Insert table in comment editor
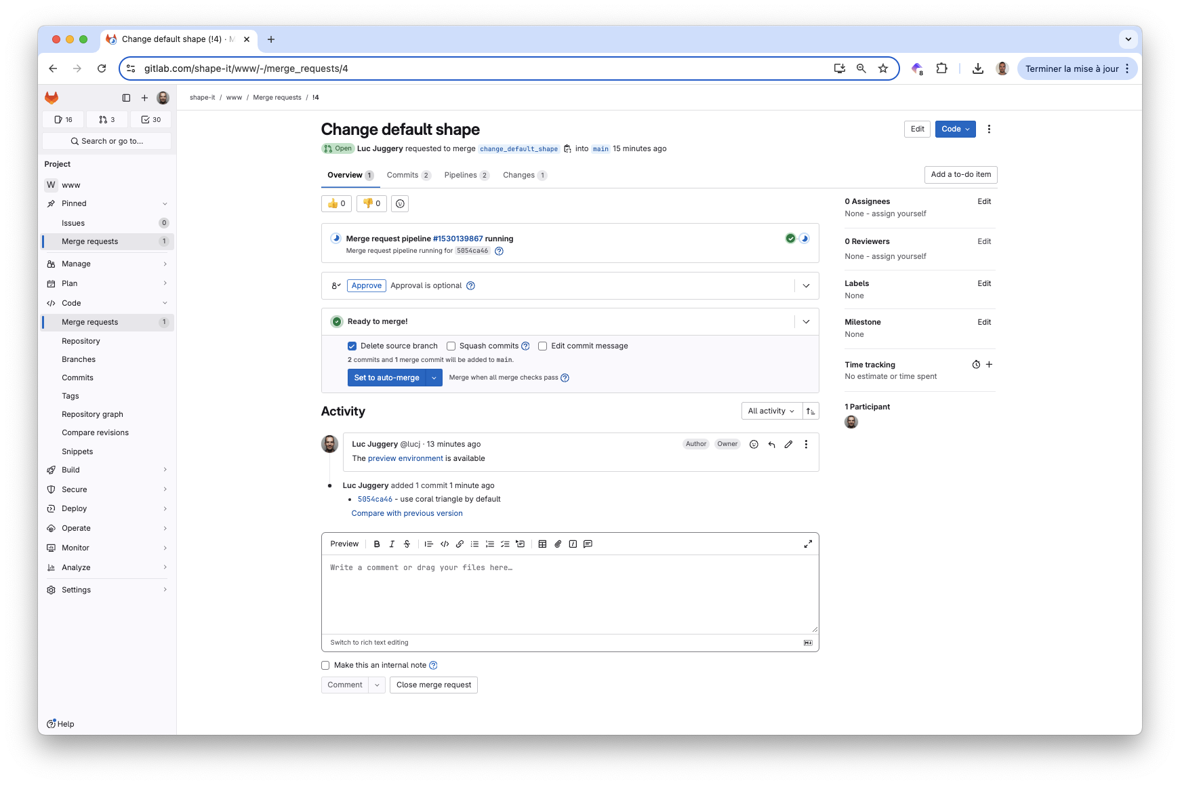1180x785 pixels. coord(542,544)
